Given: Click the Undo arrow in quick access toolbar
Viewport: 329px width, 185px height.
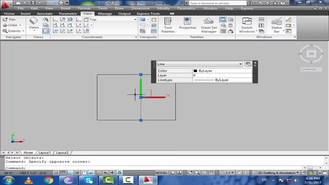Looking at the screenshot, I should point(41,3).
